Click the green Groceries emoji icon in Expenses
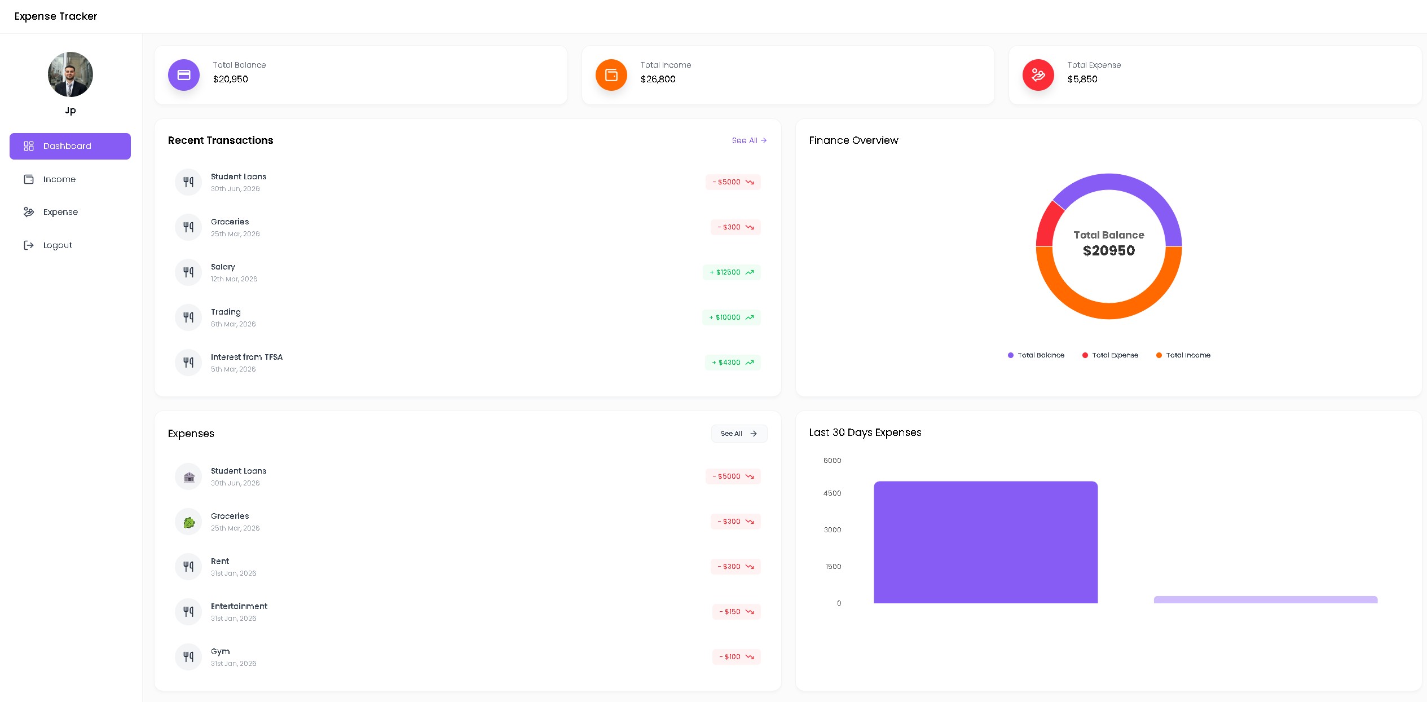This screenshot has height=702, width=1427. (188, 522)
